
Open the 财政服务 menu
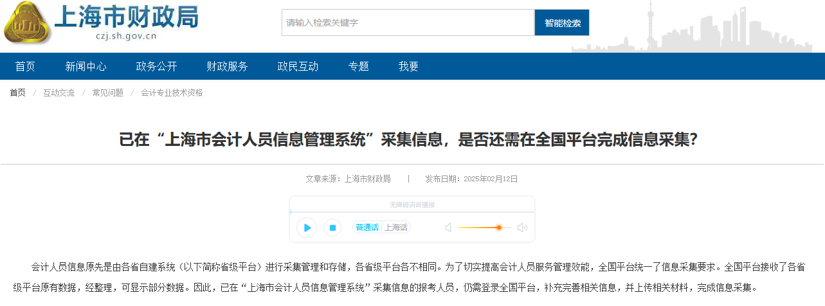click(x=227, y=66)
